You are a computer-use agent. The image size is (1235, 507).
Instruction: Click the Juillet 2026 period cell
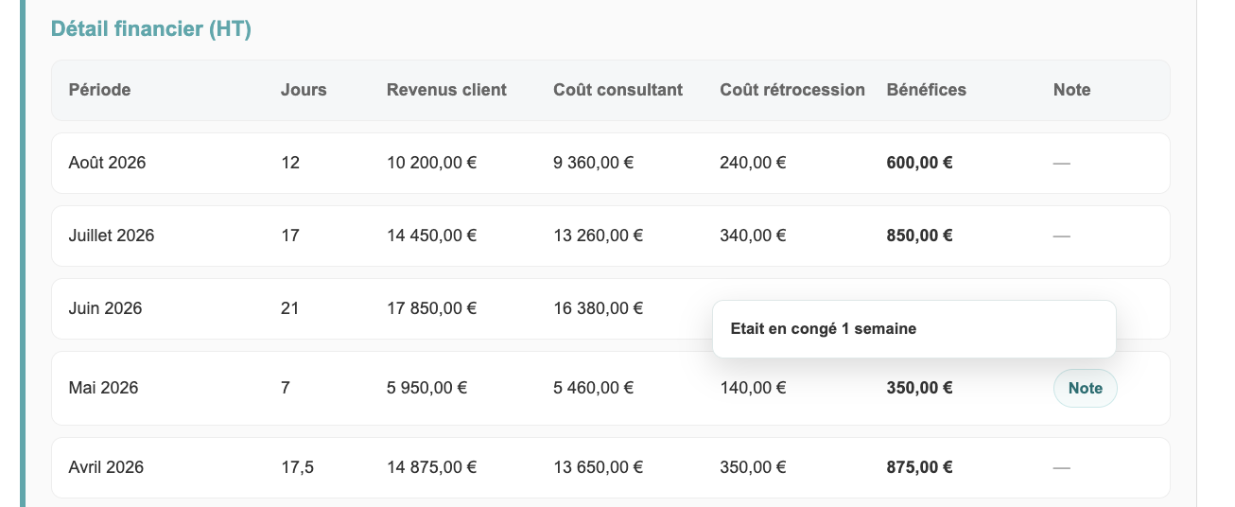[x=112, y=236]
